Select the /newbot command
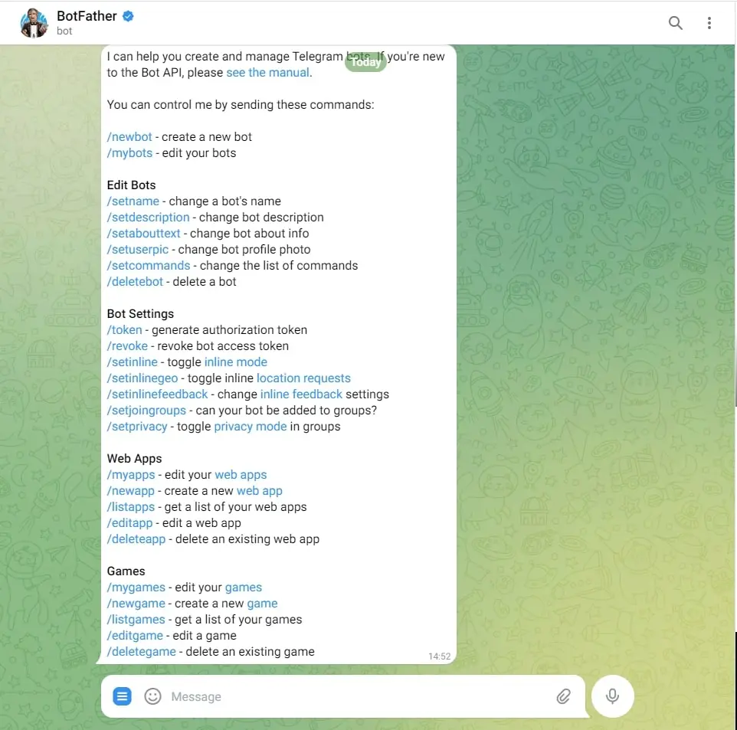 129,137
